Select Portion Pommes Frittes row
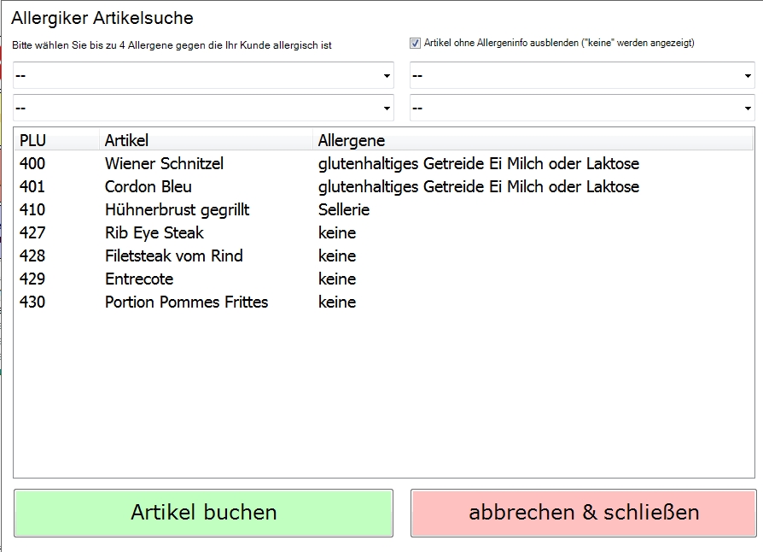 [x=384, y=302]
